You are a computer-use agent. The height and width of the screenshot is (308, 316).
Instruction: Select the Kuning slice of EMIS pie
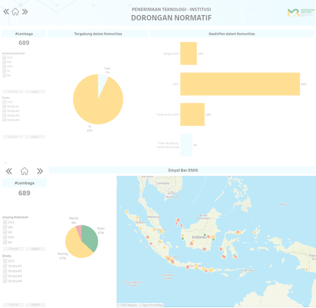(x=74, y=245)
